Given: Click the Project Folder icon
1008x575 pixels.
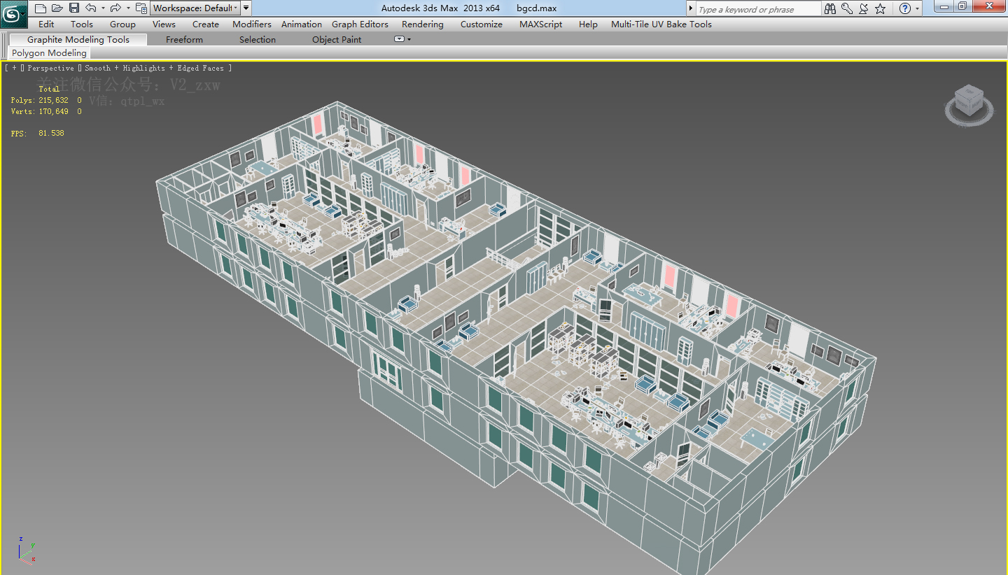Looking at the screenshot, I should click(141, 8).
